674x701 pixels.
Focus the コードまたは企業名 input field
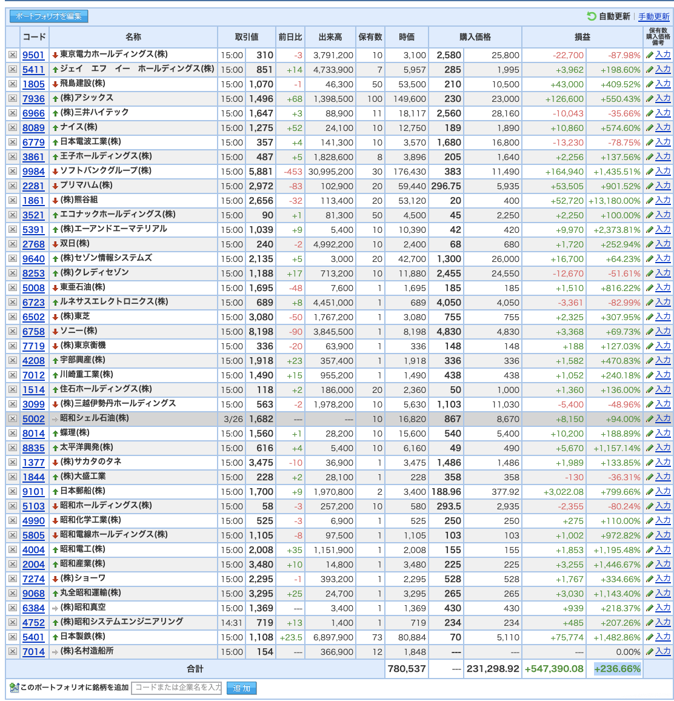pos(177,688)
